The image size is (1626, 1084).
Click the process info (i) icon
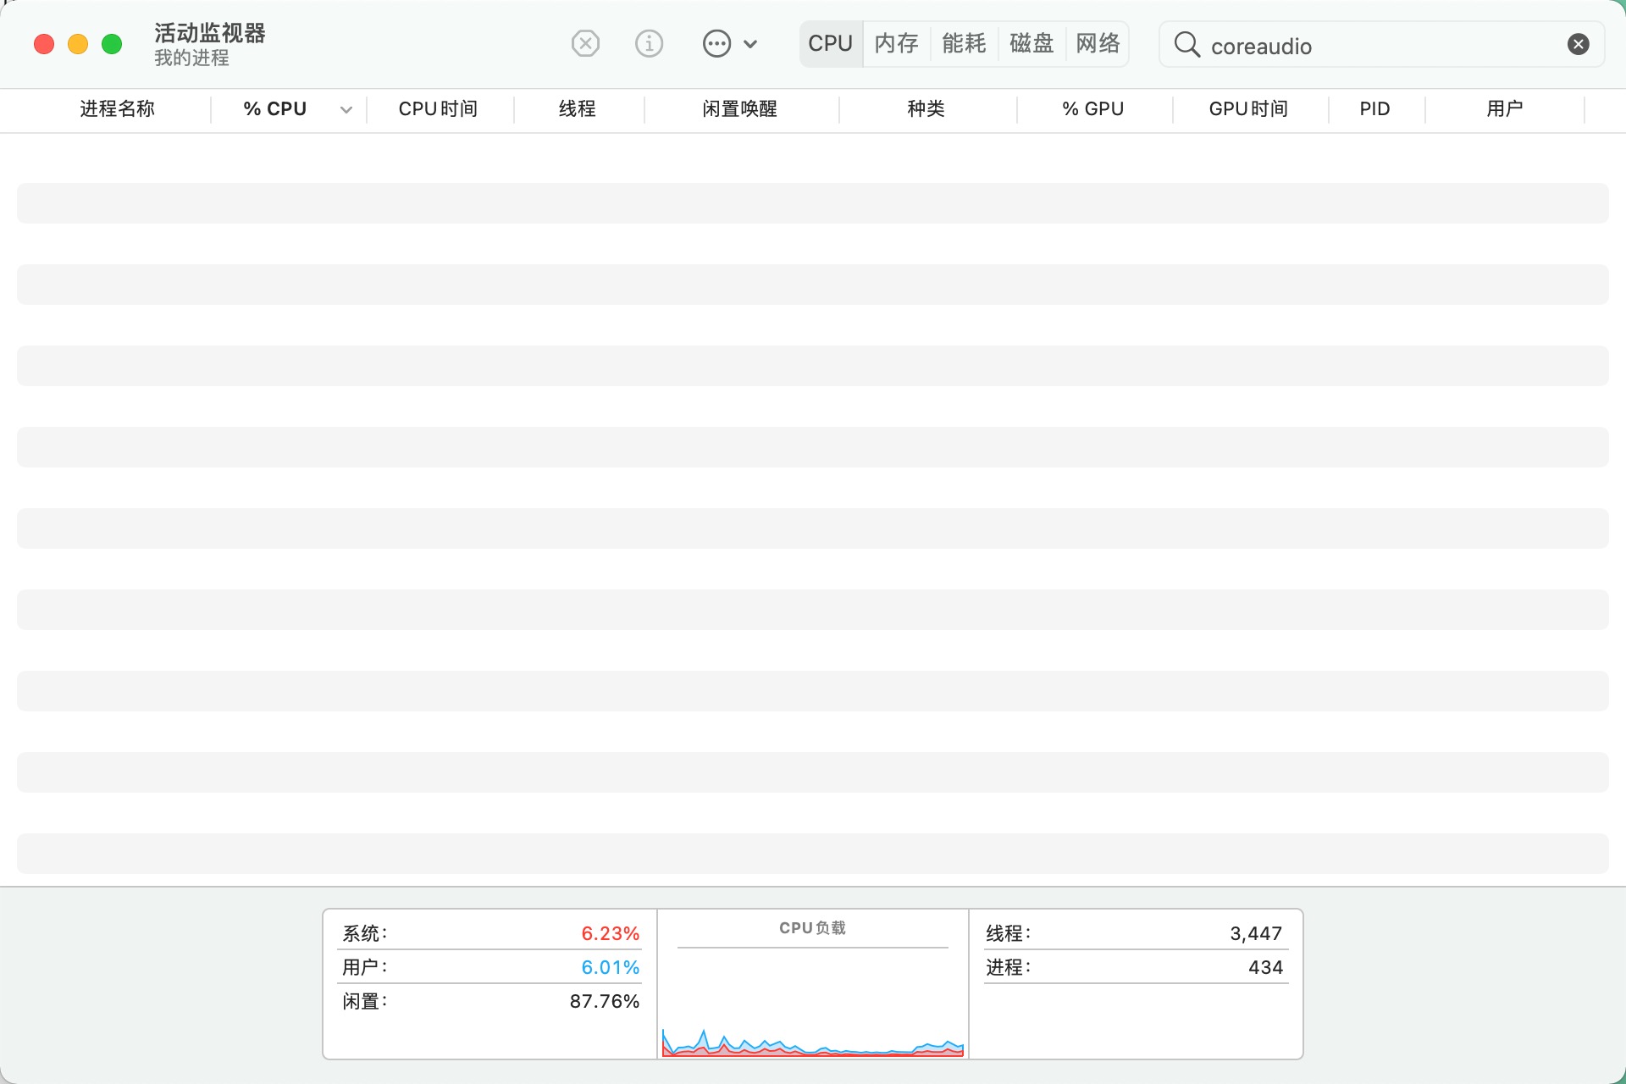pyautogui.click(x=649, y=43)
